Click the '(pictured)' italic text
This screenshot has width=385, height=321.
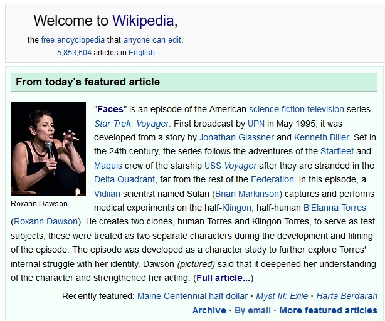196,264
